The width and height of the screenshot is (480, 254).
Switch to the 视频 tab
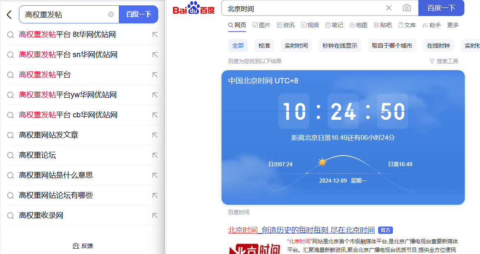(310, 25)
